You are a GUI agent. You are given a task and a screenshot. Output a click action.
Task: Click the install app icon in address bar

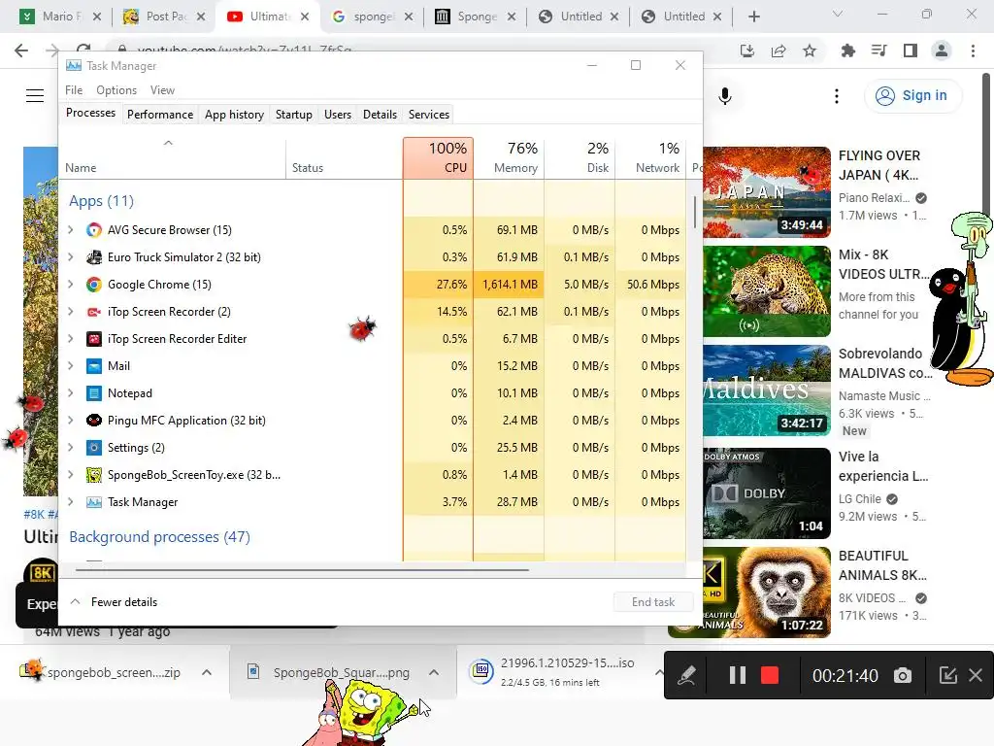point(747,51)
